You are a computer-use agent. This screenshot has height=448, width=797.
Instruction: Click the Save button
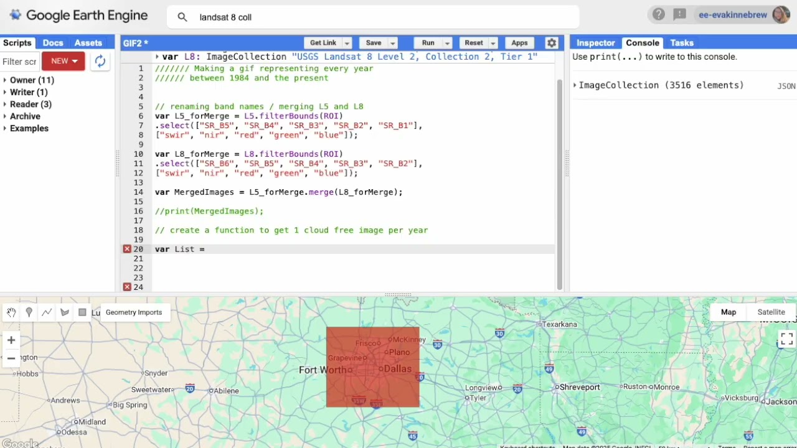pos(374,43)
